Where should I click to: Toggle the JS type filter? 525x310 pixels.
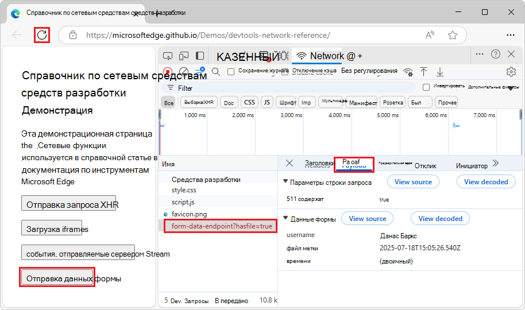(267, 102)
